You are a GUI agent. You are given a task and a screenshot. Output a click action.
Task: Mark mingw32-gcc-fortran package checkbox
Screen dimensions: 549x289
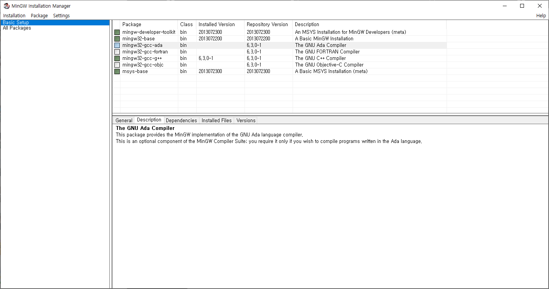(x=117, y=52)
